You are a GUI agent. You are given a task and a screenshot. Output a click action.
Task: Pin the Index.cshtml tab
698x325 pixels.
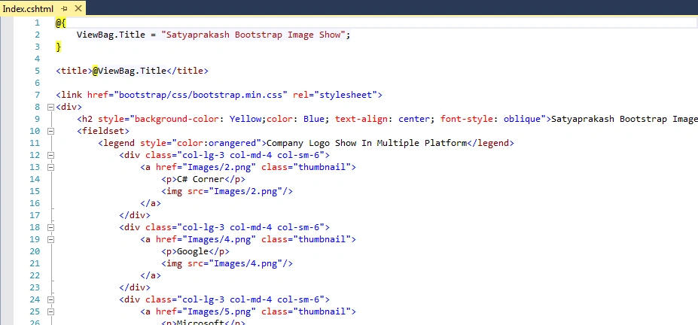64,8
